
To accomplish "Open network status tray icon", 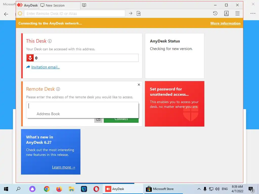I will coord(211,189).
